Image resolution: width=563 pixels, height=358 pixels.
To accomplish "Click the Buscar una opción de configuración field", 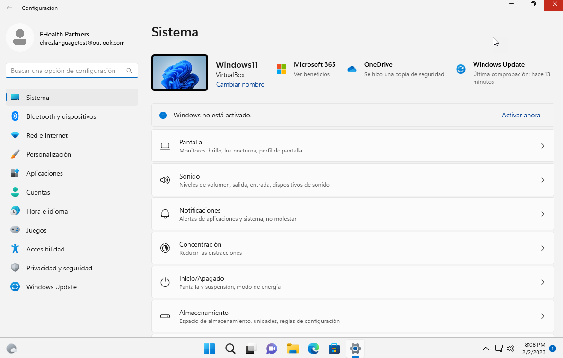I will [72, 71].
